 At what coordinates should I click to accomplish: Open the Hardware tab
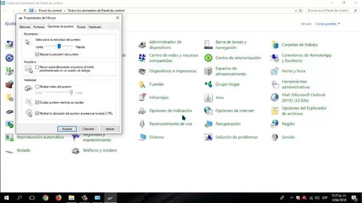(94, 27)
